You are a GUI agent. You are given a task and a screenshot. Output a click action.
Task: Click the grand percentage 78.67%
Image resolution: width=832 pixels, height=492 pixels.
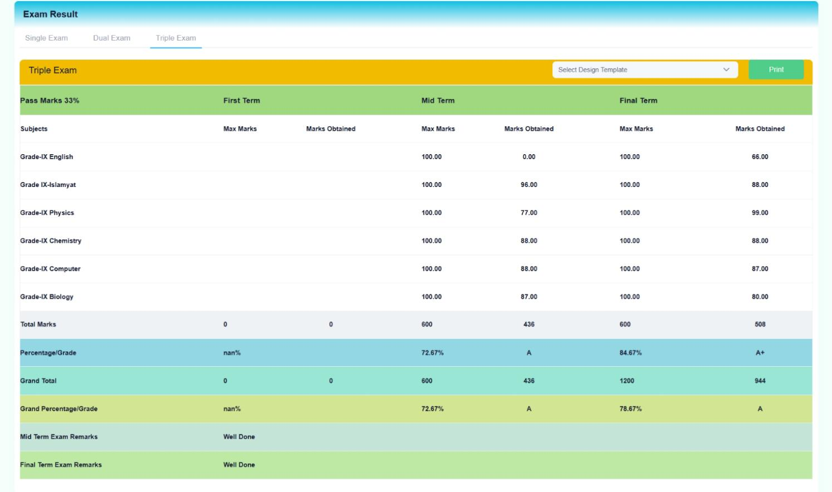[630, 409]
